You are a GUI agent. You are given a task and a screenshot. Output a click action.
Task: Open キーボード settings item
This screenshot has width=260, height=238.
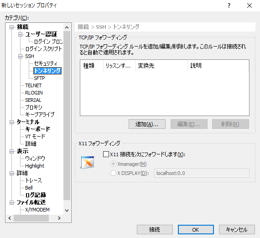38,129
